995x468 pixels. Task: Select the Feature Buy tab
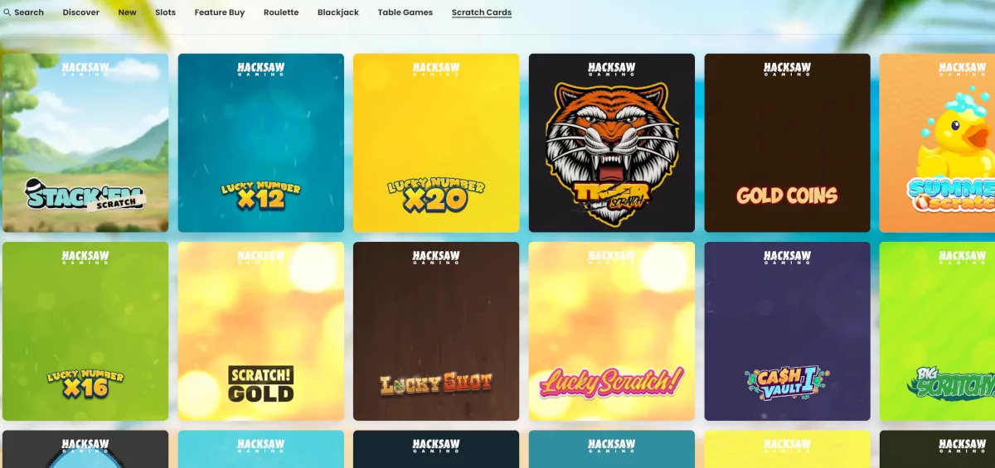pyautogui.click(x=220, y=12)
